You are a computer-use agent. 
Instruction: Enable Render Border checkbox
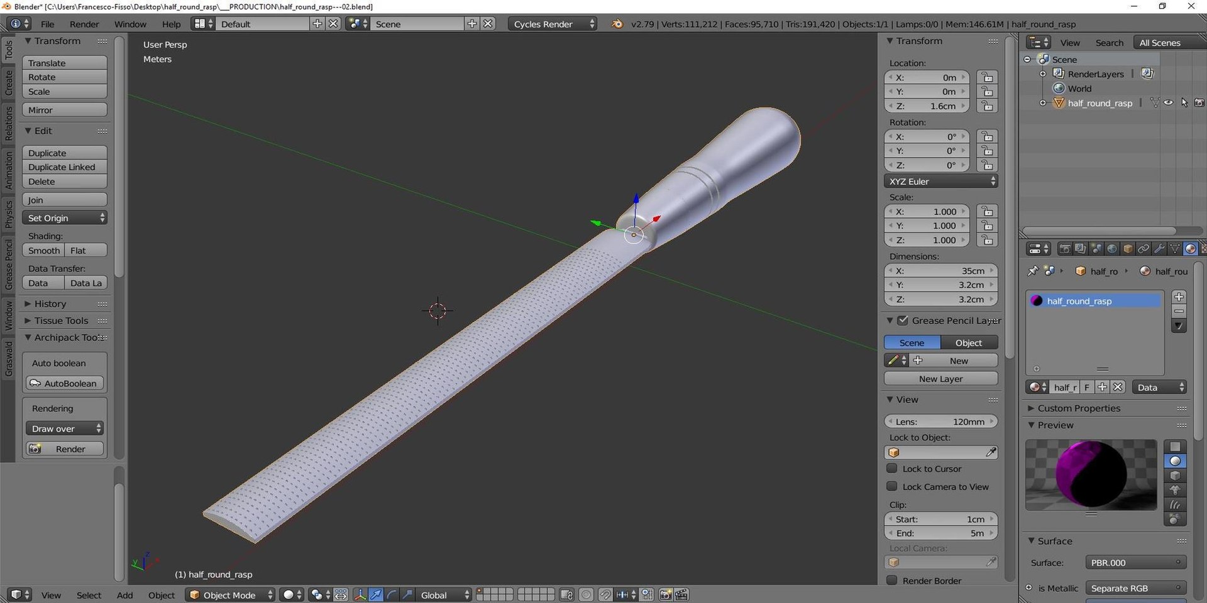coord(892,580)
